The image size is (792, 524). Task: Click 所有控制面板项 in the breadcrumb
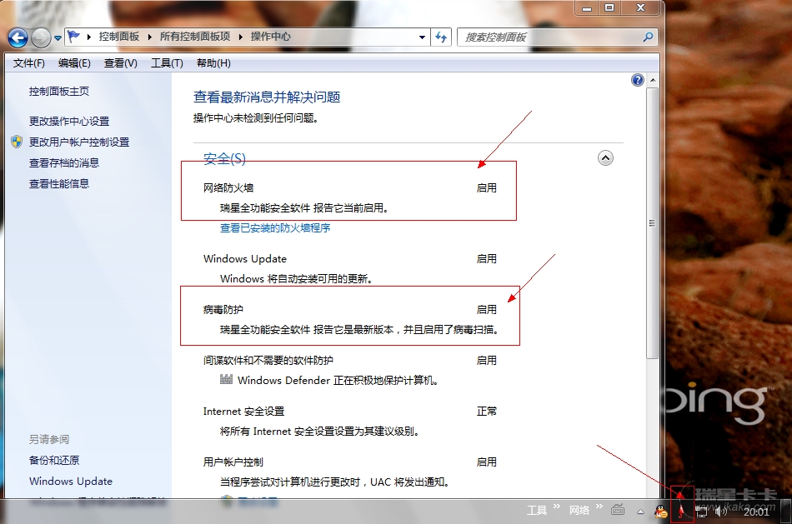tap(195, 37)
